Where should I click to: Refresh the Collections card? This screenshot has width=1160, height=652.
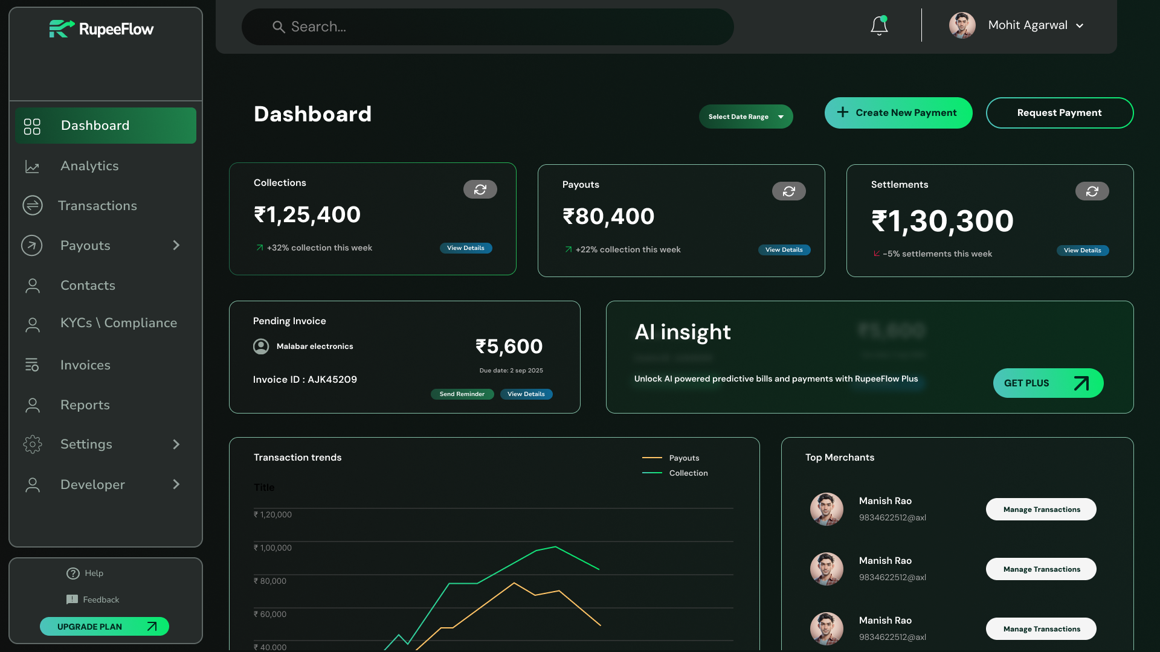pyautogui.click(x=480, y=190)
